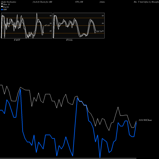Click the 80 level label in FULL chart

pos(103,16)
